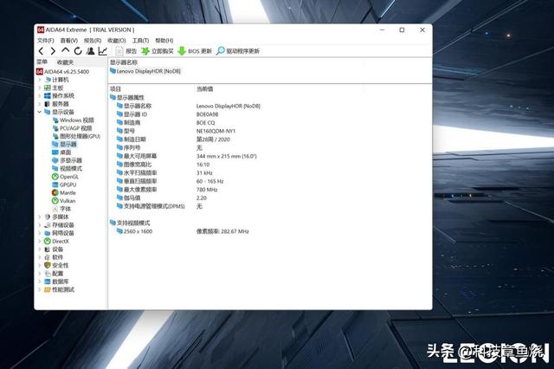Screen dimensions: 554x369
Task: Expand the 存储设备 tree node
Action: (40, 225)
